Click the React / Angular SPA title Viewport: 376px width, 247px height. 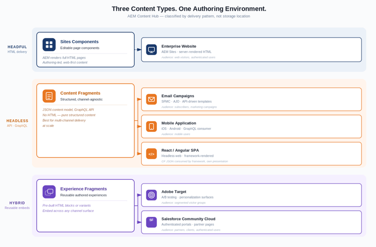pyautogui.click(x=180, y=150)
